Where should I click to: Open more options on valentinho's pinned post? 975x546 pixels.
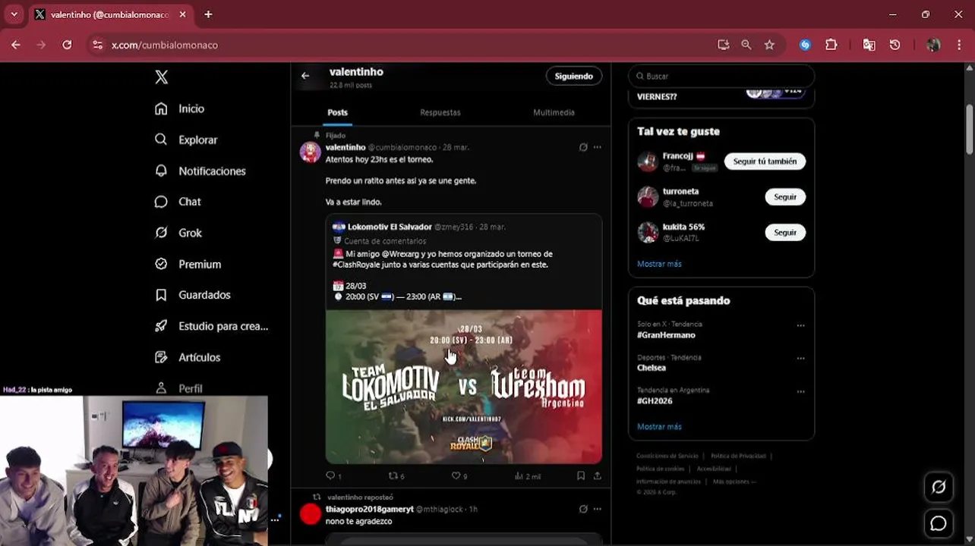(x=598, y=147)
